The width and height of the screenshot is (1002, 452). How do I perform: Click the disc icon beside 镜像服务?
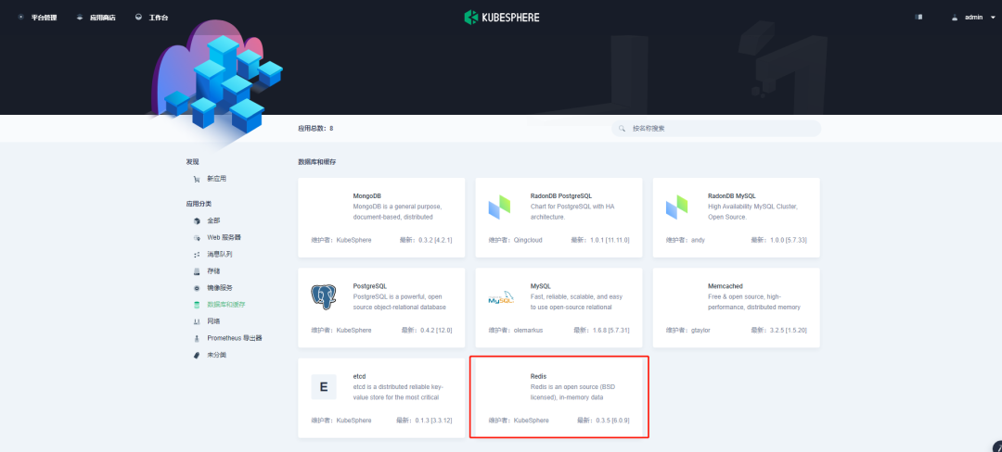pos(197,288)
